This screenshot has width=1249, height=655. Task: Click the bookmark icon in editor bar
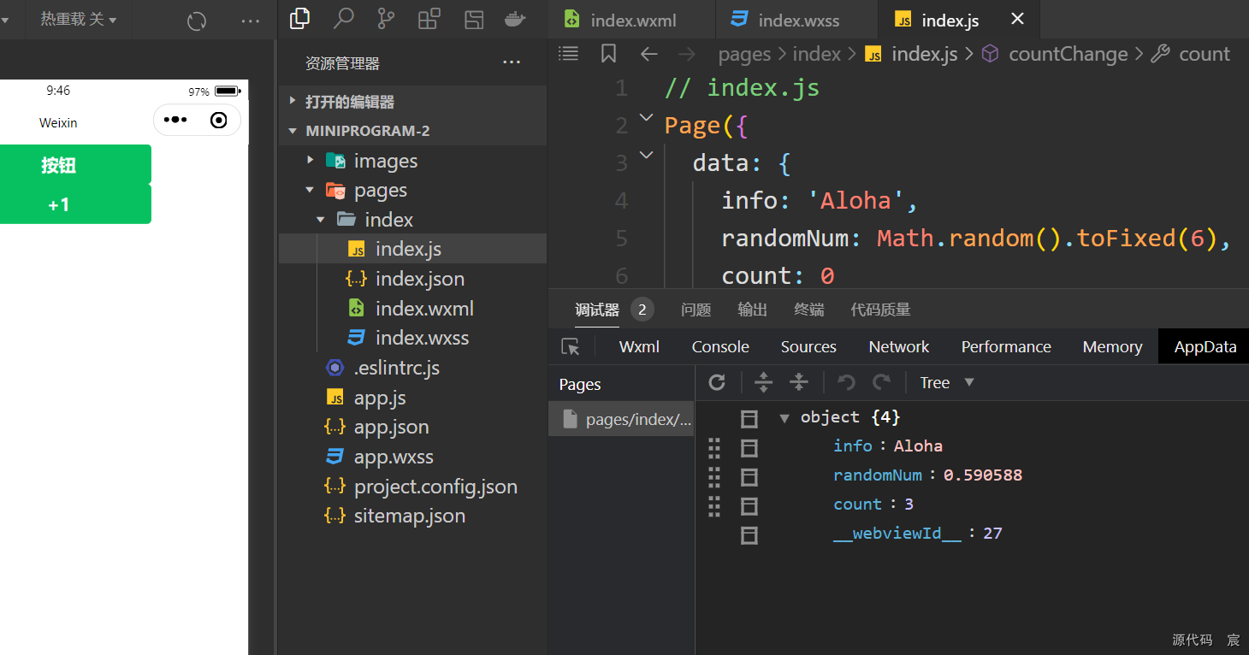[608, 54]
